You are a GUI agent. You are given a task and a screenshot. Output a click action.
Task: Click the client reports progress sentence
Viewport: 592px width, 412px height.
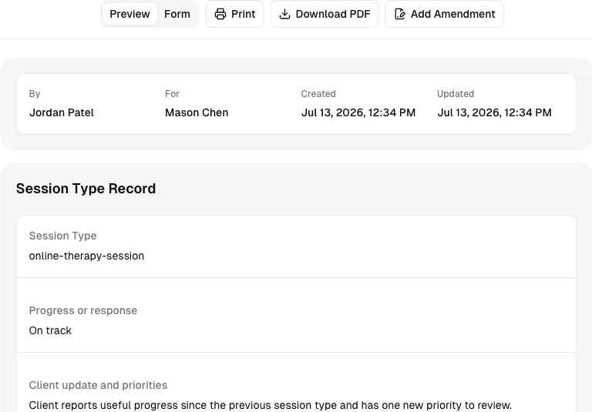[x=271, y=405]
